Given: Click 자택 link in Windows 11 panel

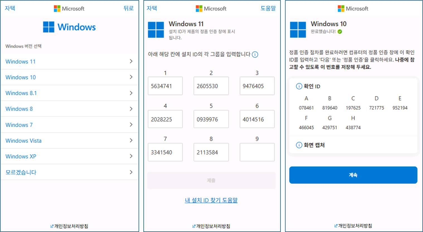Looking at the screenshot, I should coord(152,8).
